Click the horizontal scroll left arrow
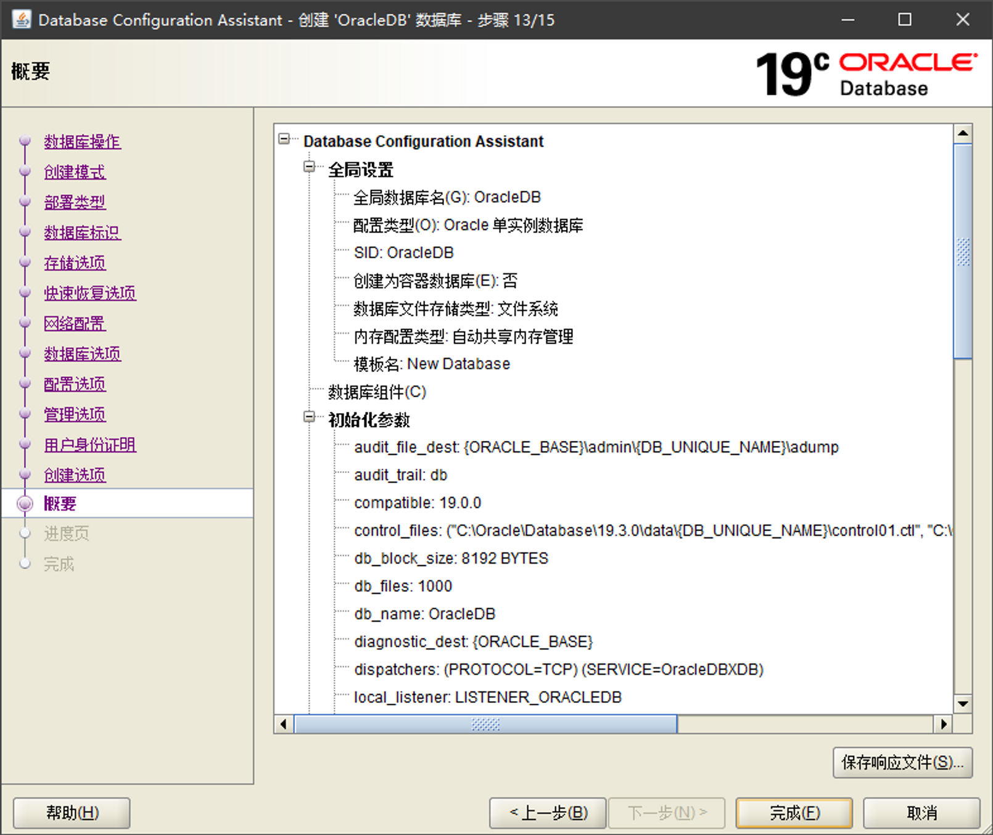Viewport: 993px width, 835px height. coord(284,724)
